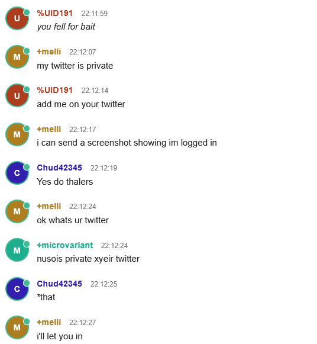Click the message 'nusois private xyeir twitter'
The width and height of the screenshot is (317, 344).
tap(88, 259)
